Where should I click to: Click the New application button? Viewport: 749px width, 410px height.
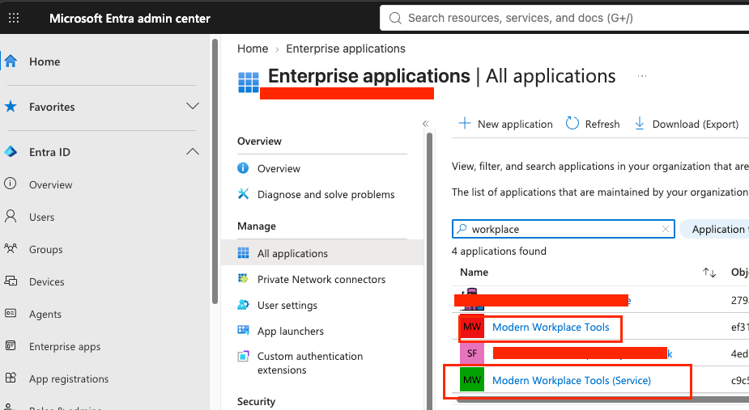coord(505,124)
